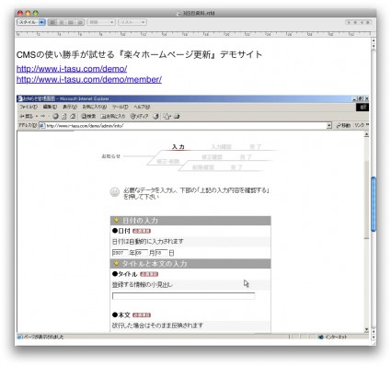Click the インターネット zone status indicator

333,337
